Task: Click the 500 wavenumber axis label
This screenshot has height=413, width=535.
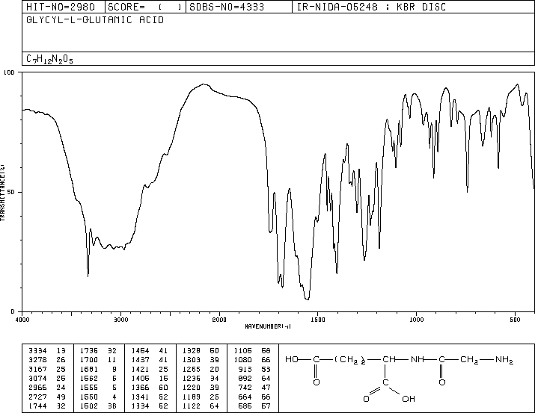Action: tap(515, 320)
